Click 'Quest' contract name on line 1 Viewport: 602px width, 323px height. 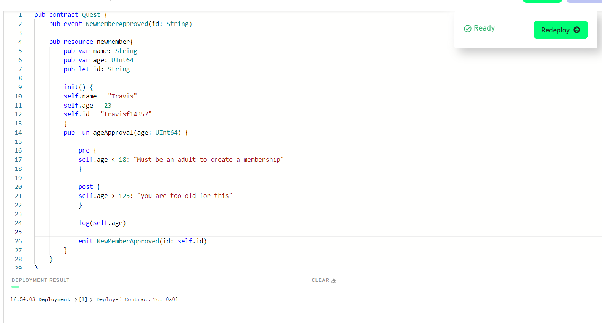click(91, 15)
